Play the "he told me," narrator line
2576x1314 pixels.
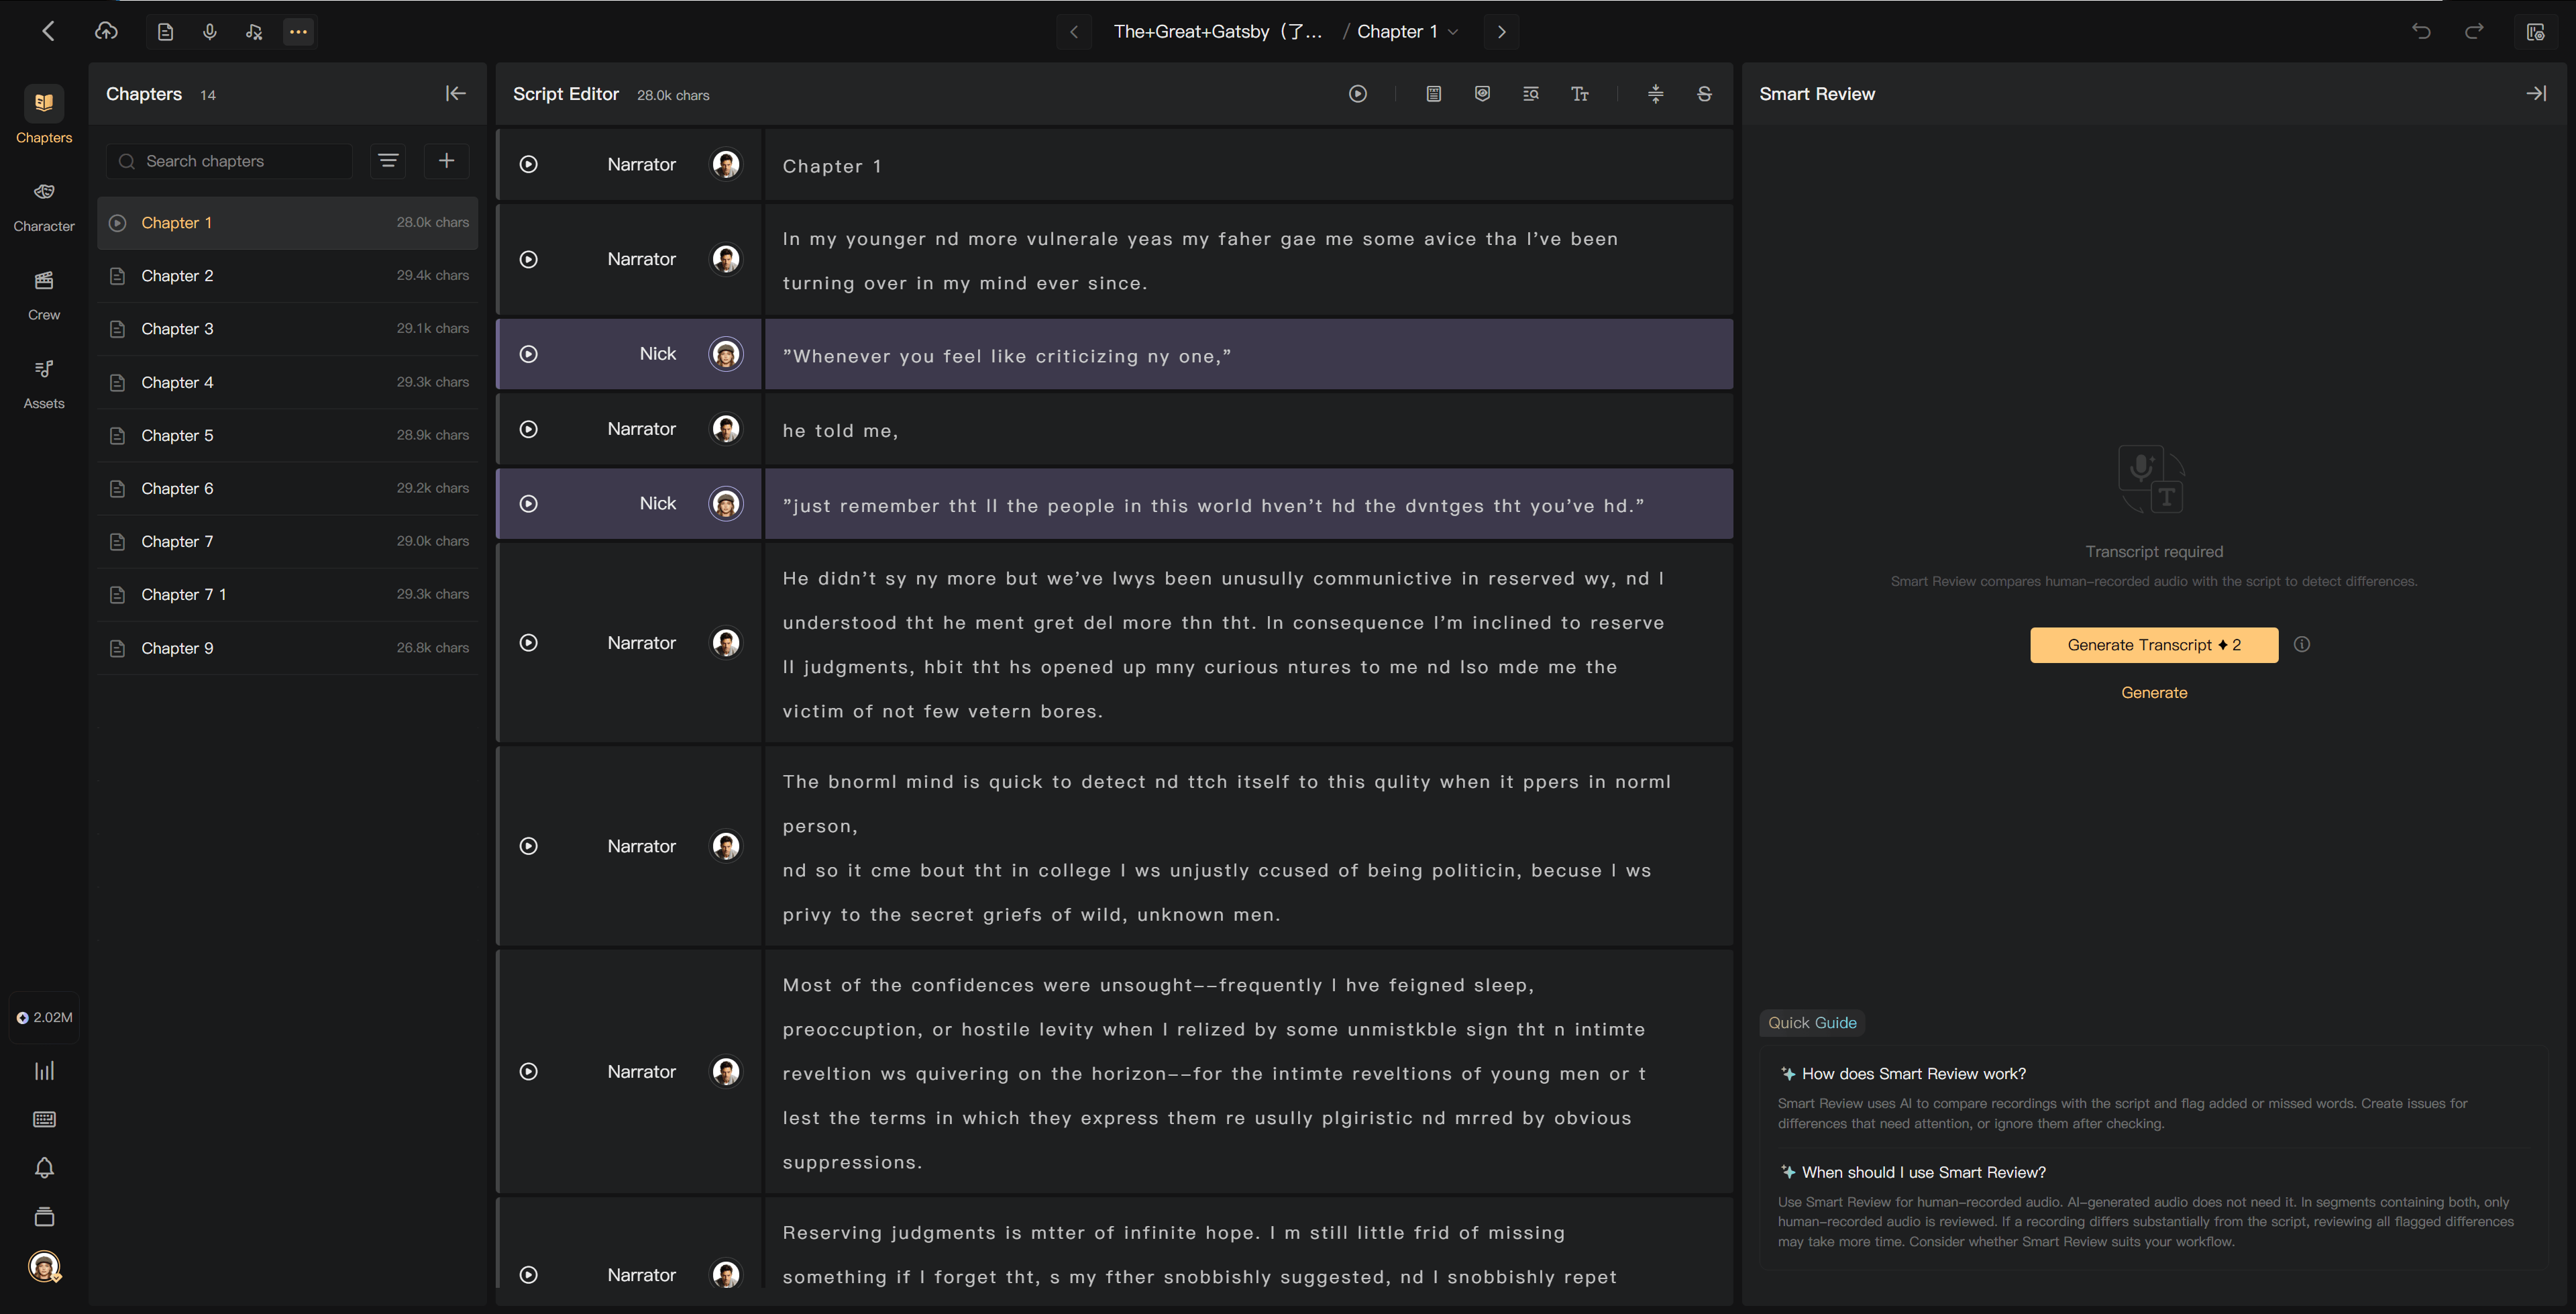[529, 429]
